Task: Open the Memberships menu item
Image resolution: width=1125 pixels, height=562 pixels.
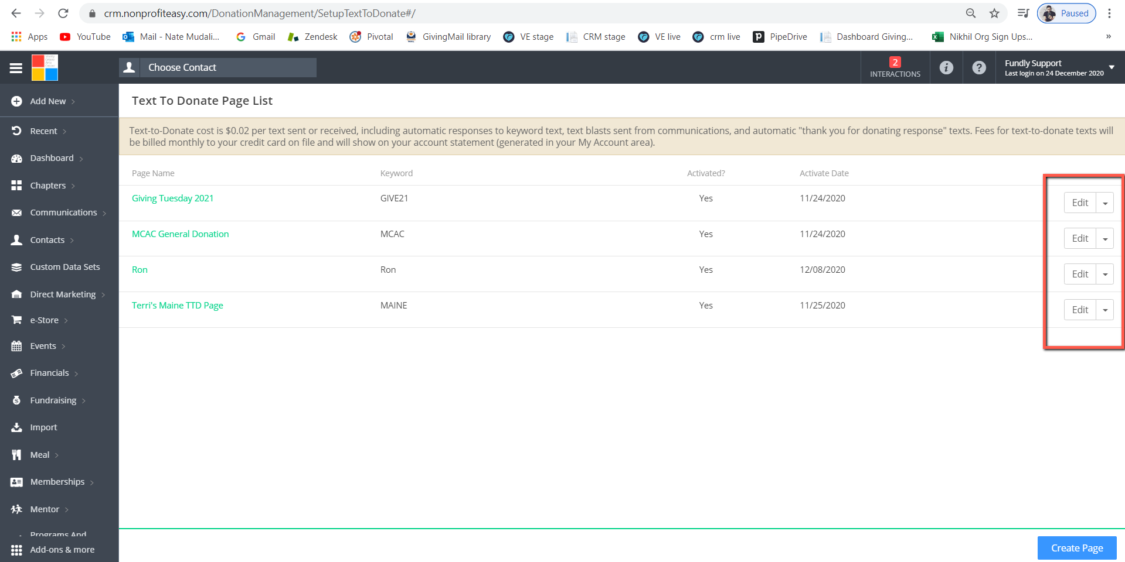Action: pos(57,482)
